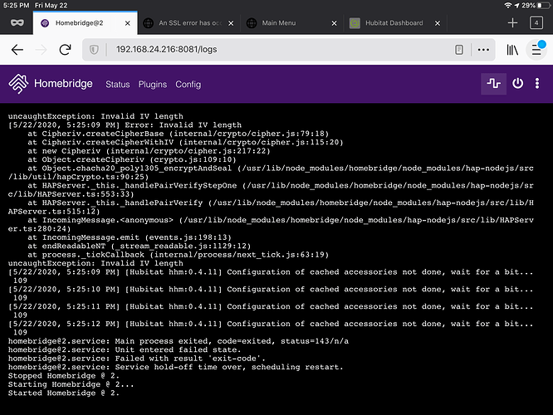Click 'IncomingMessage.emit' stack line

pos(130,237)
